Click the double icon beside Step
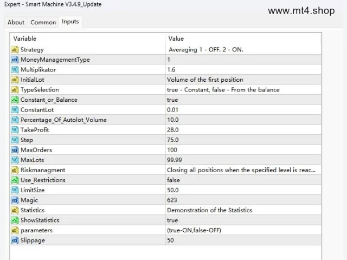The height and width of the screenshot is (260, 347). (15, 140)
